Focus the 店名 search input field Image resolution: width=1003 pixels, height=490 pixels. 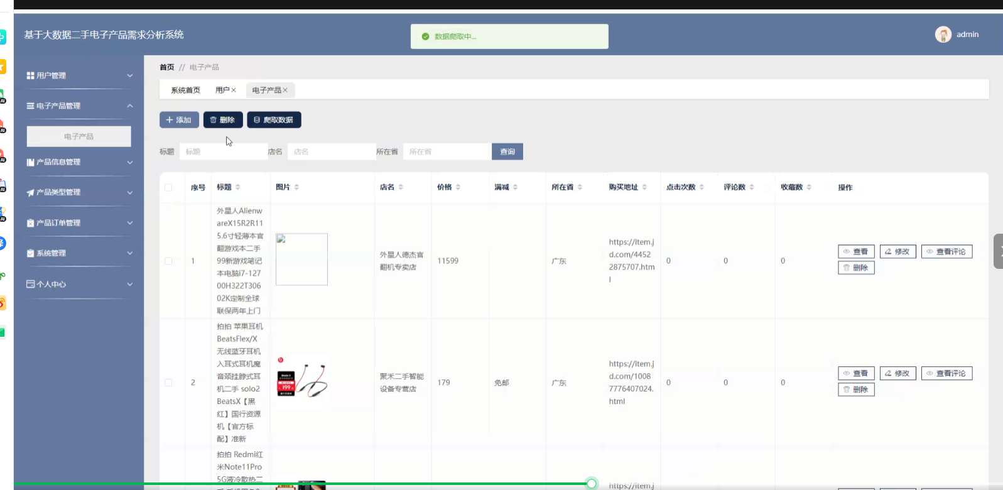click(x=332, y=151)
